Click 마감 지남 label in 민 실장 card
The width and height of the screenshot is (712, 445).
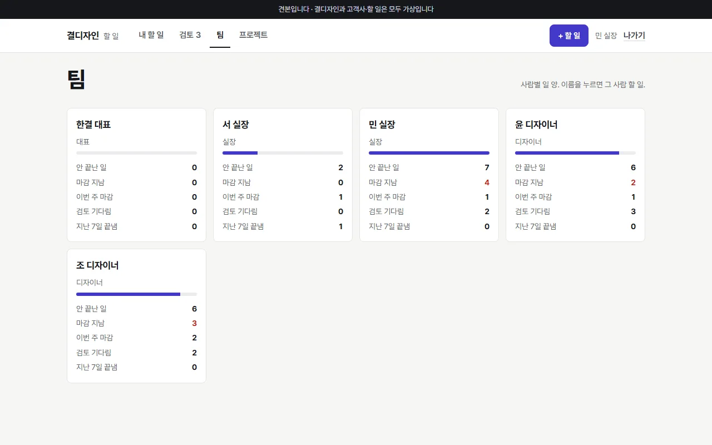pos(383,182)
